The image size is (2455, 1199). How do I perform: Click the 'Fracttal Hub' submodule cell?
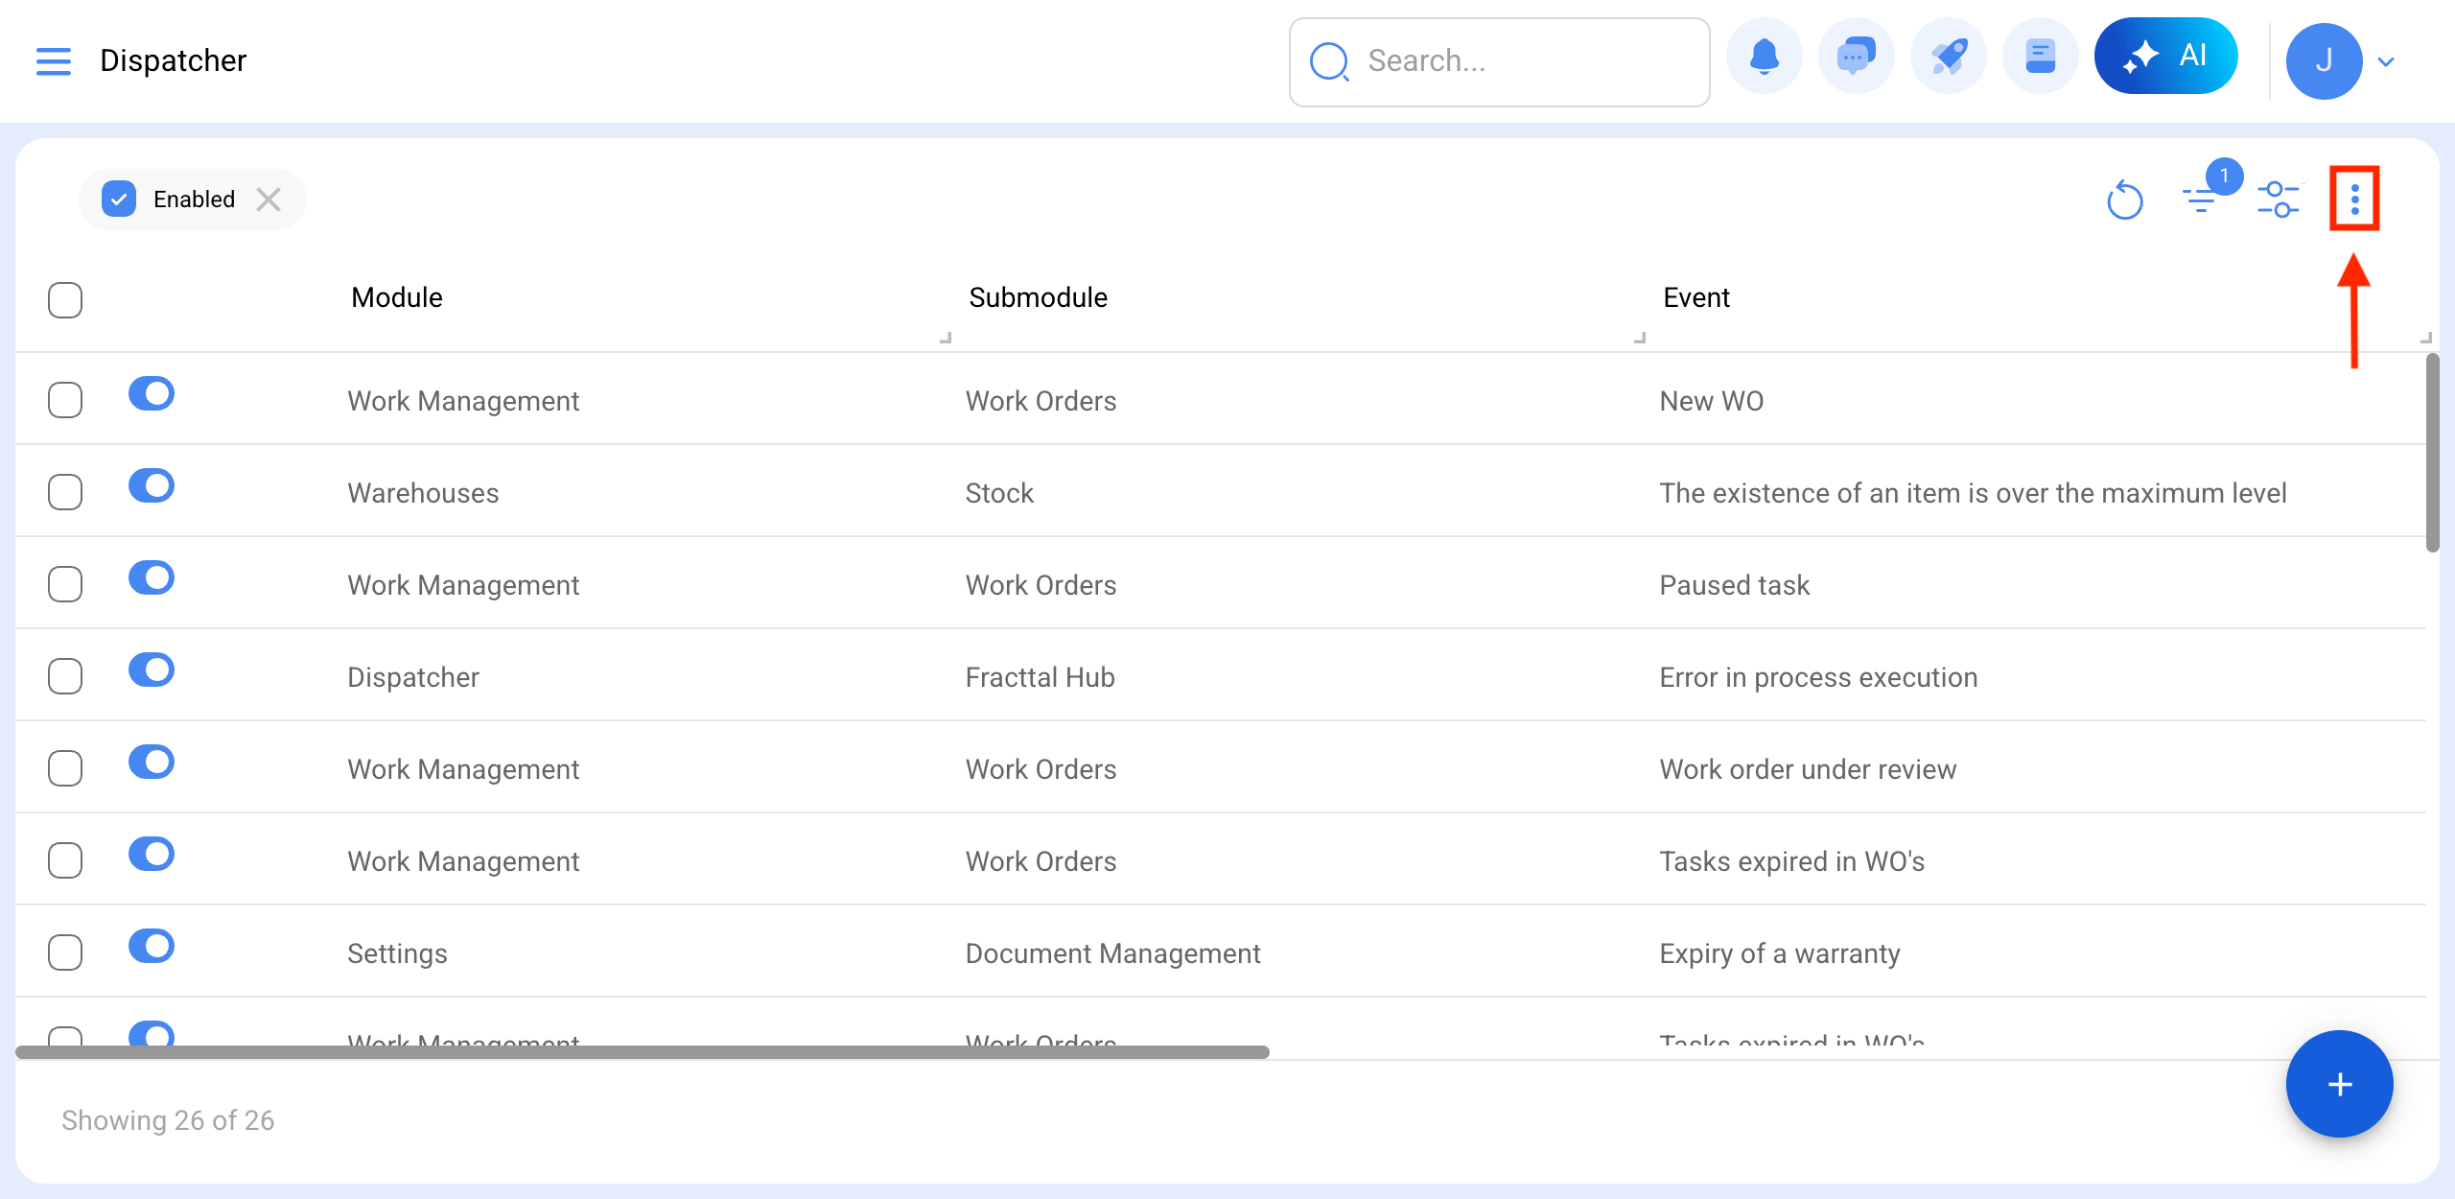click(1040, 677)
